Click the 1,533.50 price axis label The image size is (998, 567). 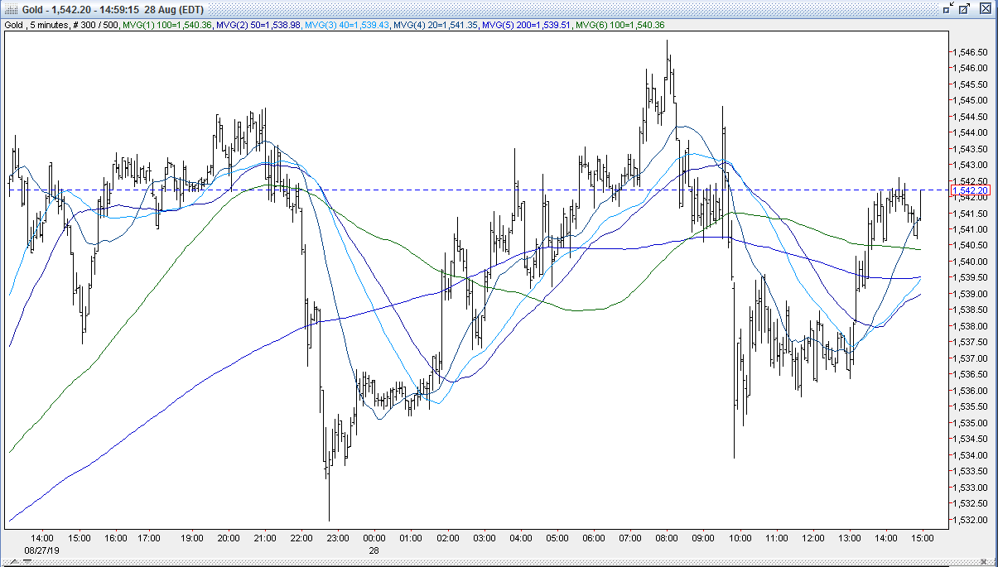(x=969, y=472)
